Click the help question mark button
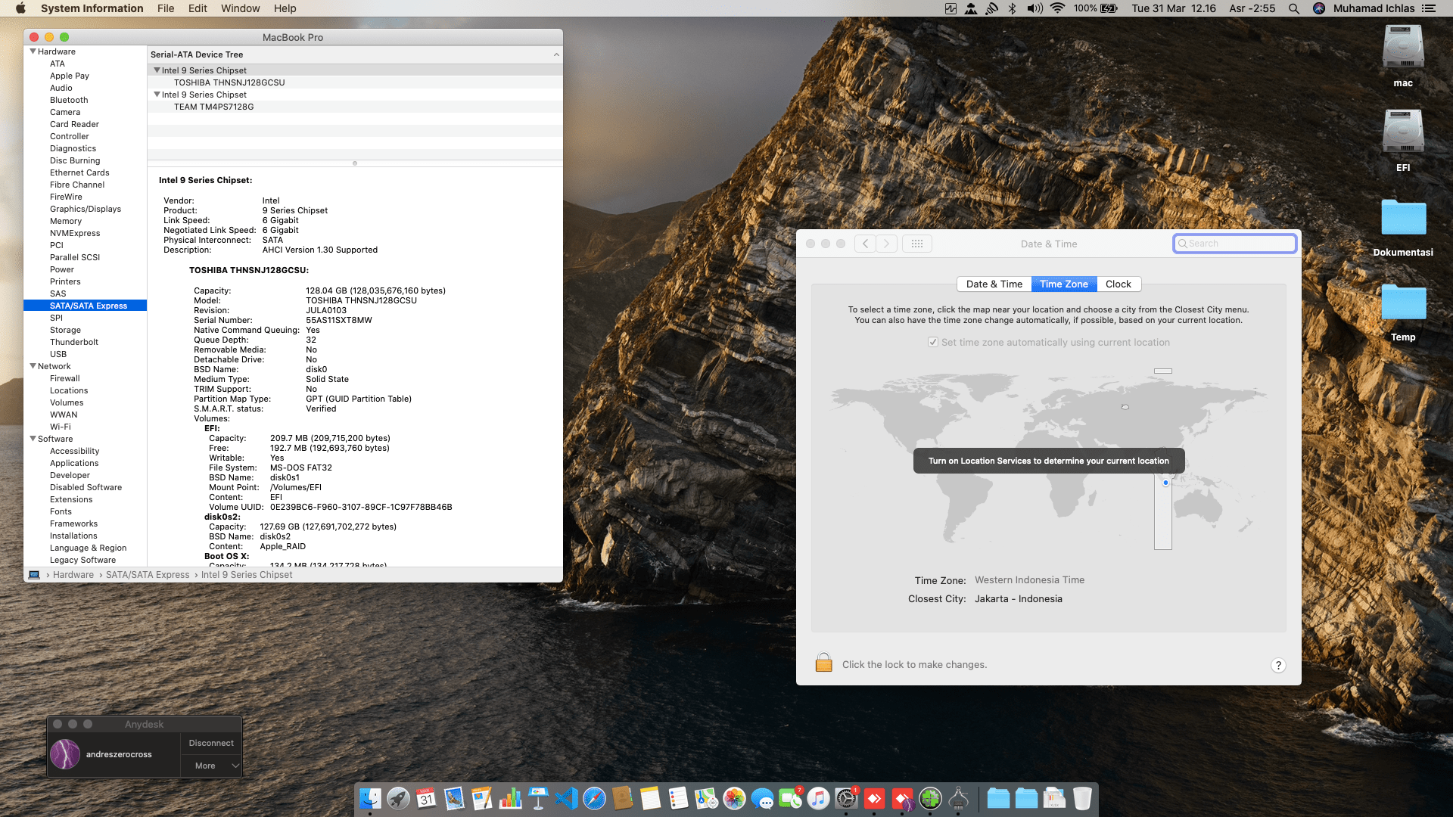This screenshot has height=817, width=1453. pyautogui.click(x=1278, y=665)
